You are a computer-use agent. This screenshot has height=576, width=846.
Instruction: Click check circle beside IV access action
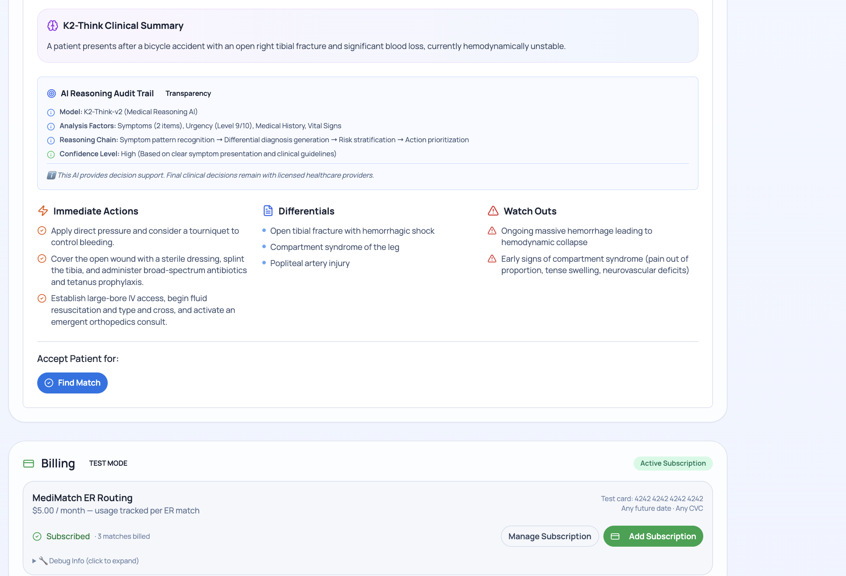(x=42, y=299)
